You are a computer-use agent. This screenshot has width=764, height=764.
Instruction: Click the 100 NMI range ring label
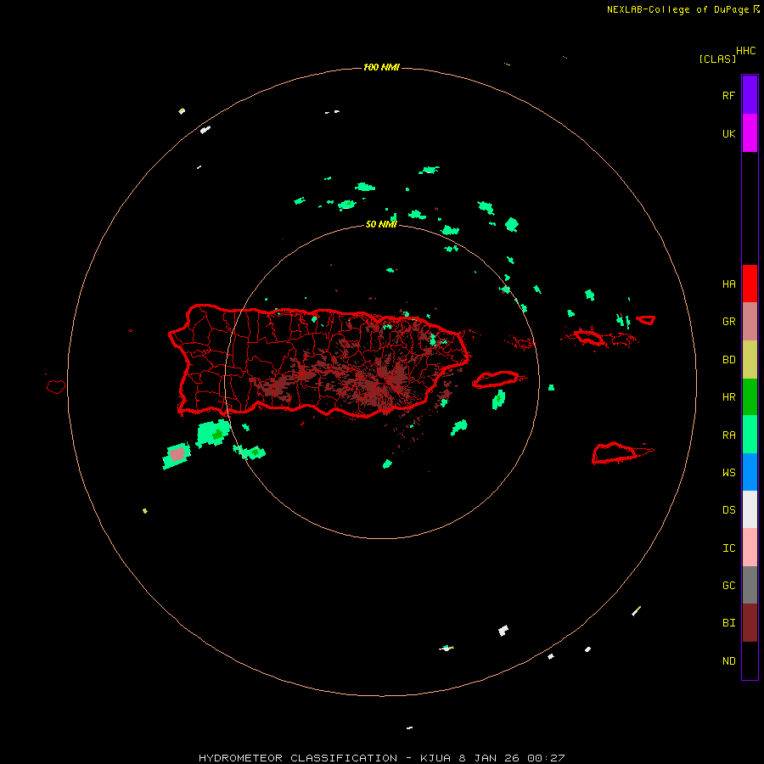tap(381, 67)
